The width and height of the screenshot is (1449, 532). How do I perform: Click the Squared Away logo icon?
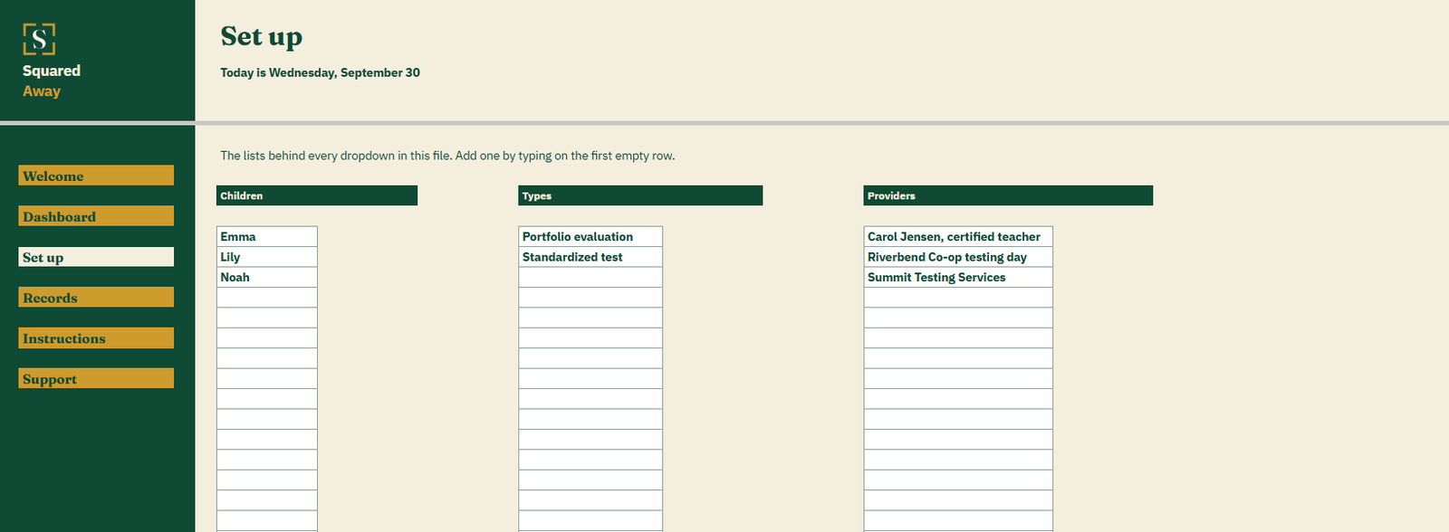pyautogui.click(x=39, y=39)
